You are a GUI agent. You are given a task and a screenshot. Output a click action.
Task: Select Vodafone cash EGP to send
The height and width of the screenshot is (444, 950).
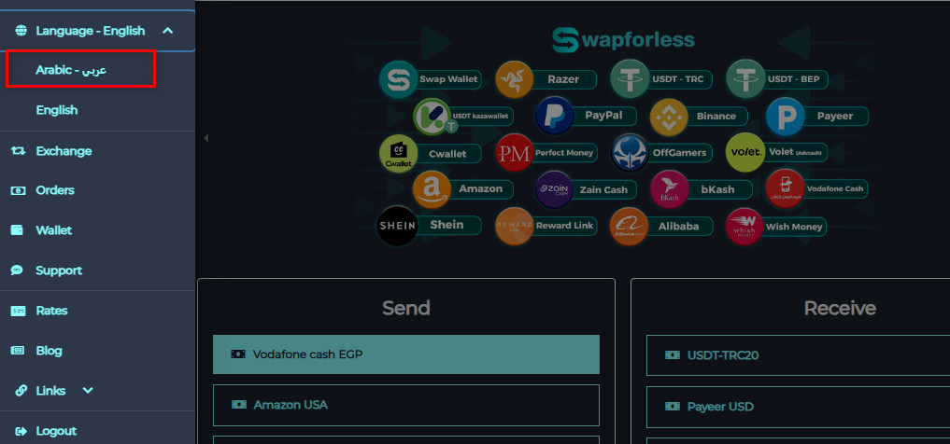406,354
